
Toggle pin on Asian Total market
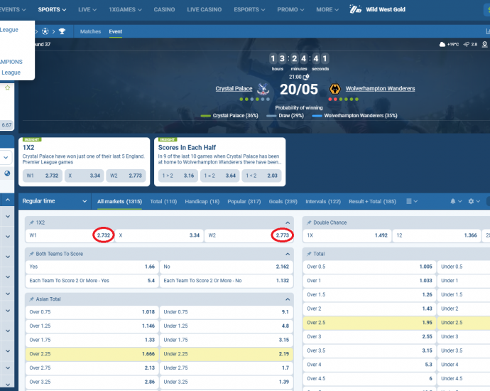31,299
